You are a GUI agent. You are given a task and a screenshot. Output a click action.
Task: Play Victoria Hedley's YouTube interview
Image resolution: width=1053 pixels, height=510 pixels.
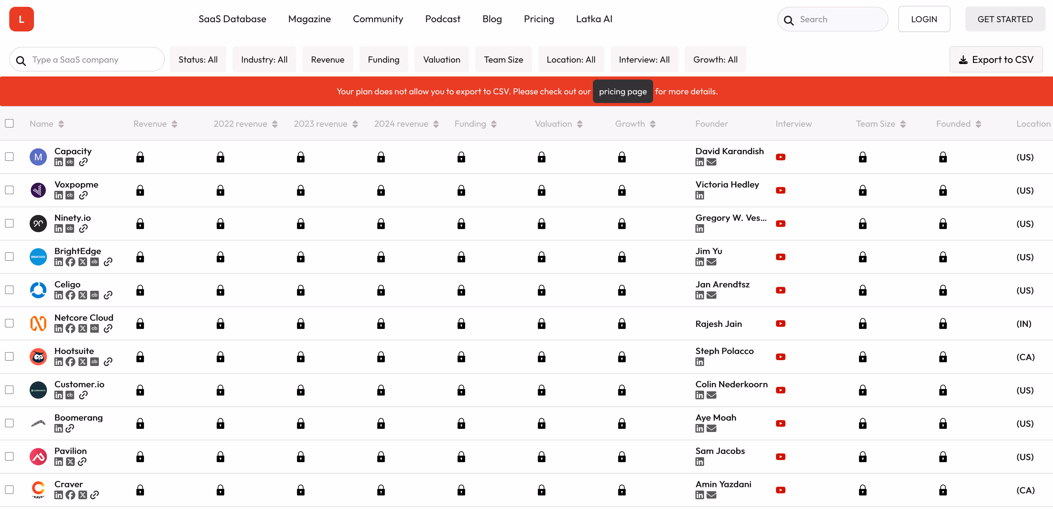(x=780, y=191)
